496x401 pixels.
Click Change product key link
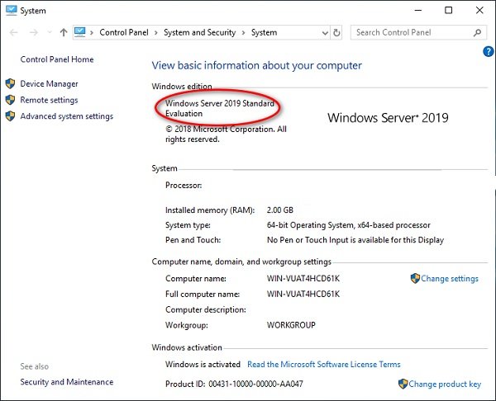pyautogui.click(x=445, y=384)
